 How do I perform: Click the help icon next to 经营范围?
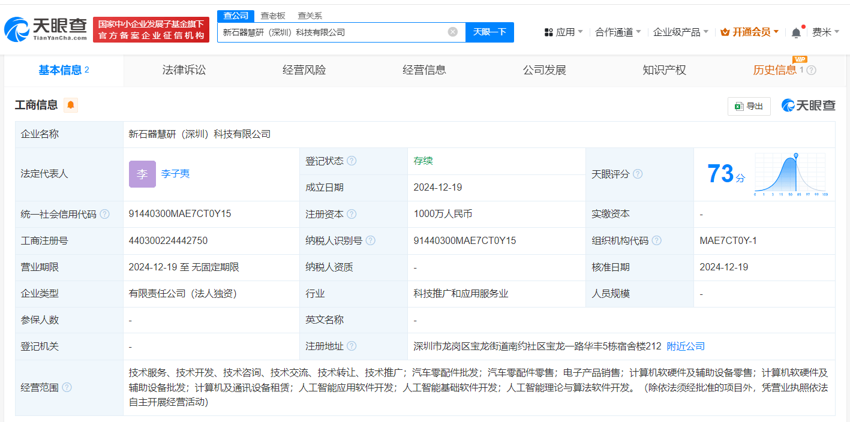tap(67, 387)
